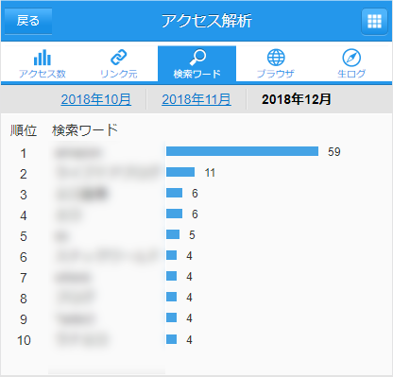Click the blurred search word at rank 3

coord(82,195)
